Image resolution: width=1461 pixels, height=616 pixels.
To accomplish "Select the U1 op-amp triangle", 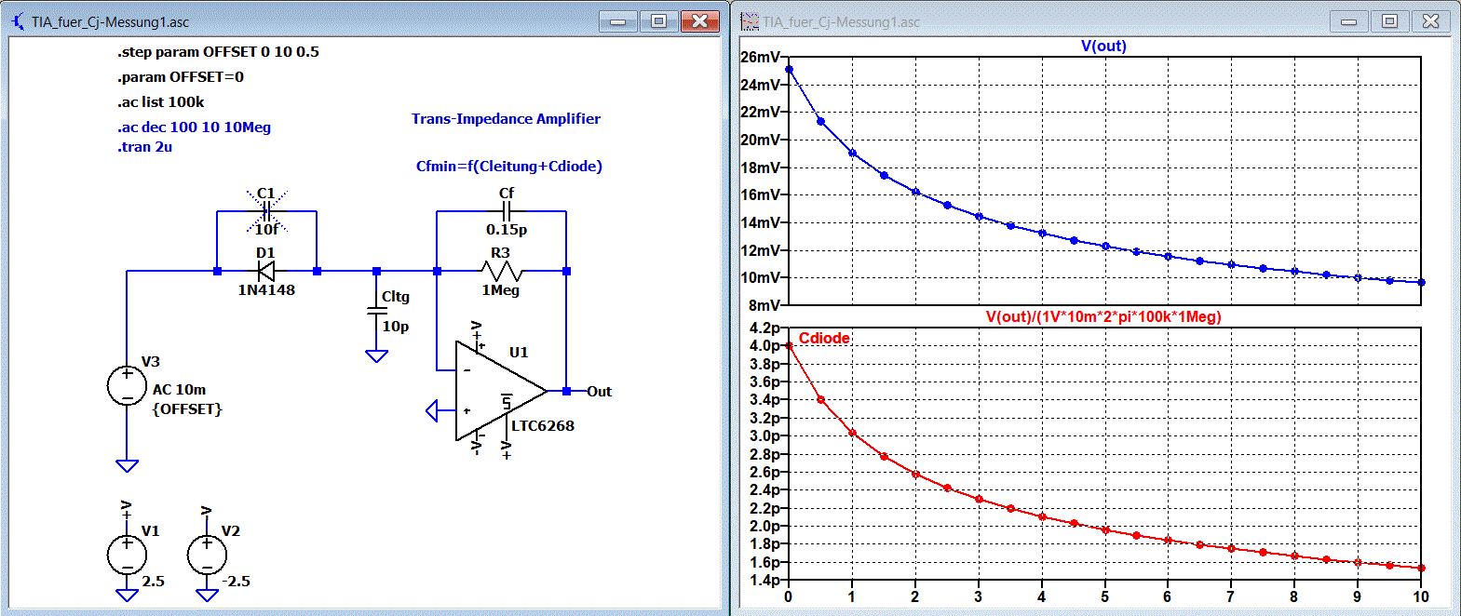I will (x=500, y=391).
